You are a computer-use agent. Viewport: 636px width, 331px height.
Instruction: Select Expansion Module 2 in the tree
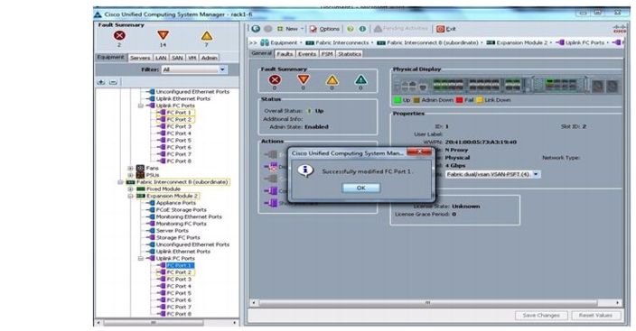coord(172,196)
